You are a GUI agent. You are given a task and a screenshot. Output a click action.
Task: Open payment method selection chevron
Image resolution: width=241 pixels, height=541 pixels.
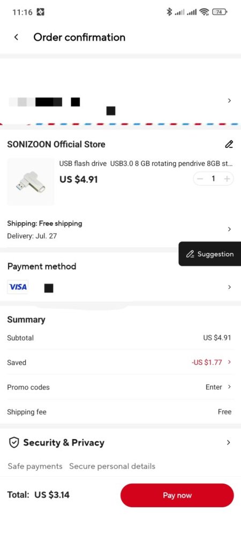click(x=229, y=287)
